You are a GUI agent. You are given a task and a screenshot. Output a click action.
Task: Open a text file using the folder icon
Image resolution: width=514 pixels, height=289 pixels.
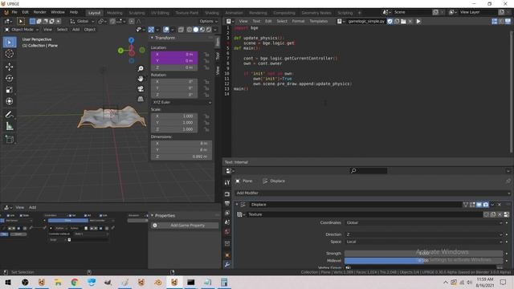pyautogui.click(x=403, y=22)
